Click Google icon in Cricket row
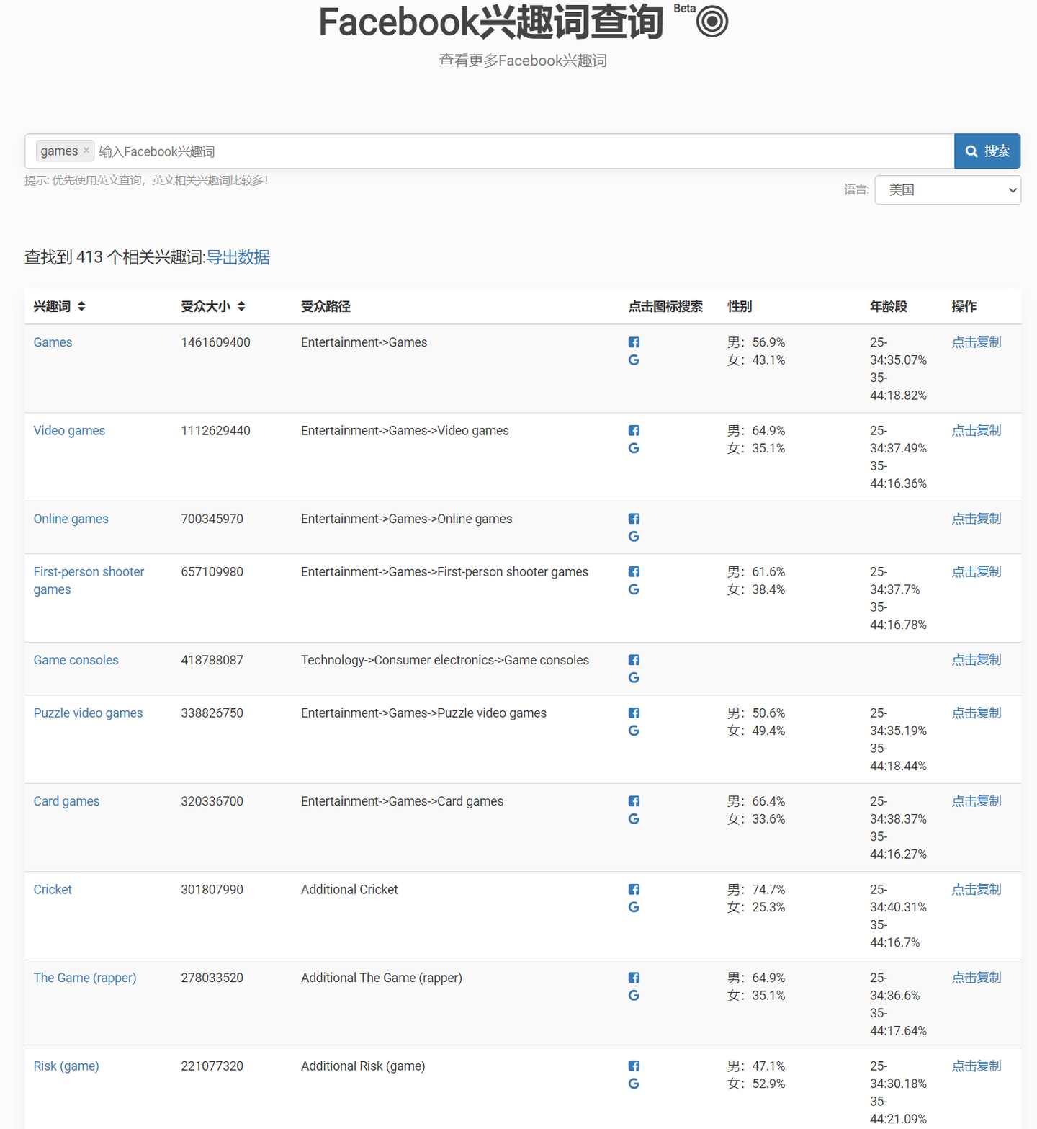Screen dimensions: 1037x1129 point(634,907)
